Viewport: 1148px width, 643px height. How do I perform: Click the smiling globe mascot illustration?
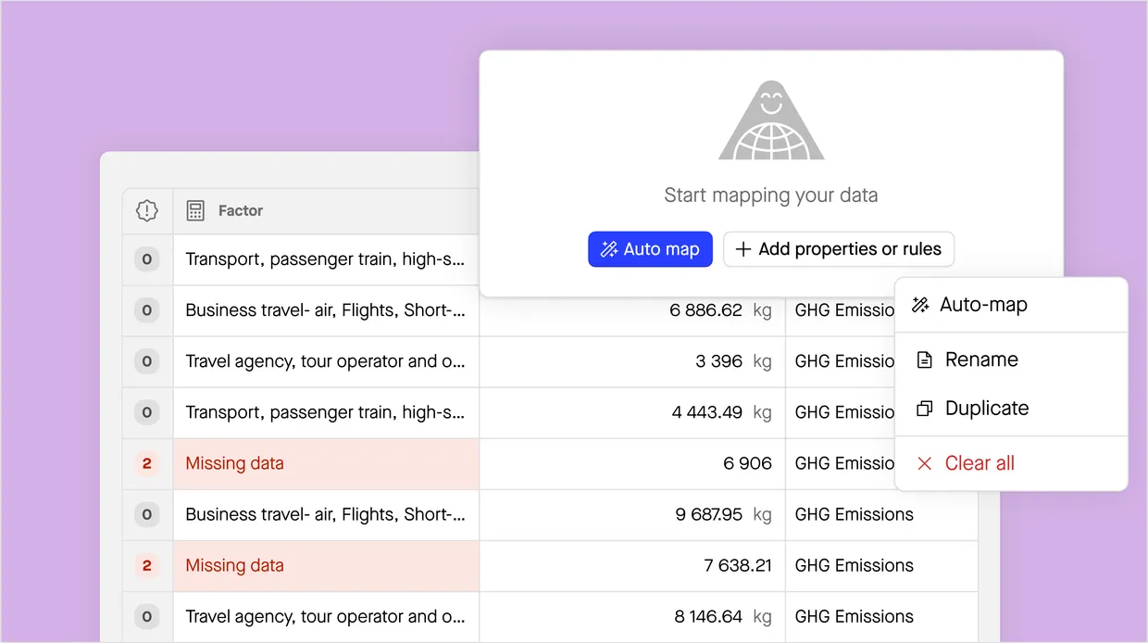[770, 121]
